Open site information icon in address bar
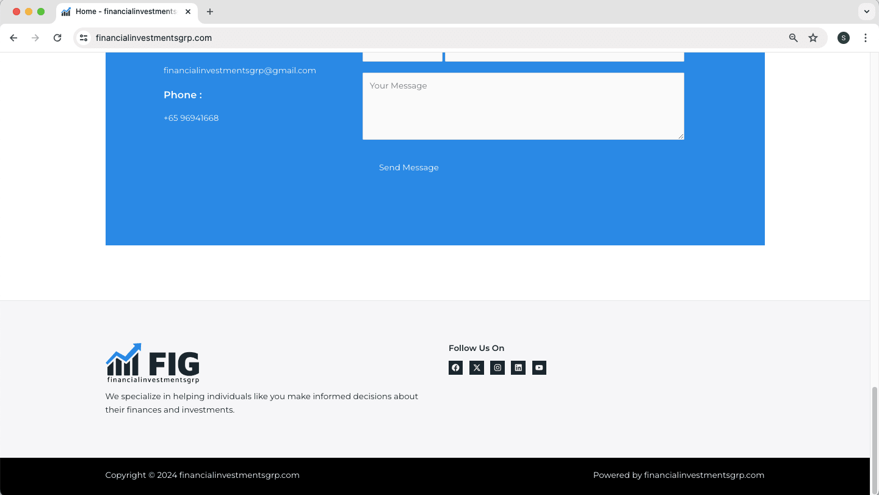This screenshot has width=879, height=495. coord(84,38)
